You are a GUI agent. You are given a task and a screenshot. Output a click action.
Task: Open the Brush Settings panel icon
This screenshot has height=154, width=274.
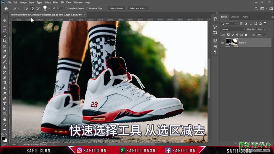[215, 27]
